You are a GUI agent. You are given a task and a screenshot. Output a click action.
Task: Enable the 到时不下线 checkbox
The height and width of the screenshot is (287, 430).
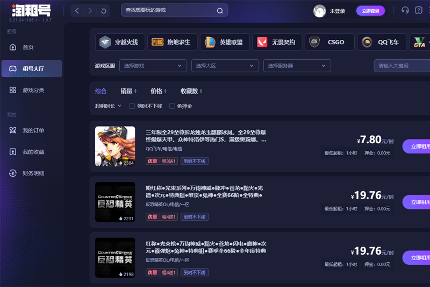[132, 106]
